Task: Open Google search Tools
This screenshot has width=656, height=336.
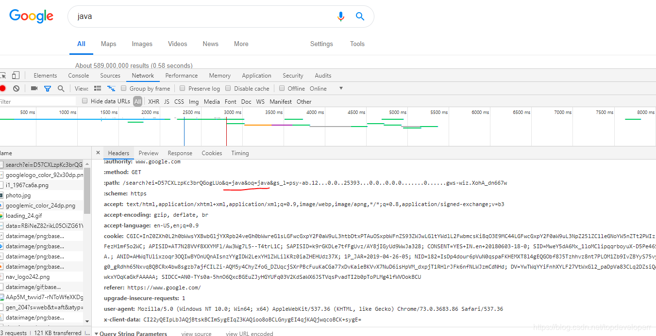Action: 357,44
